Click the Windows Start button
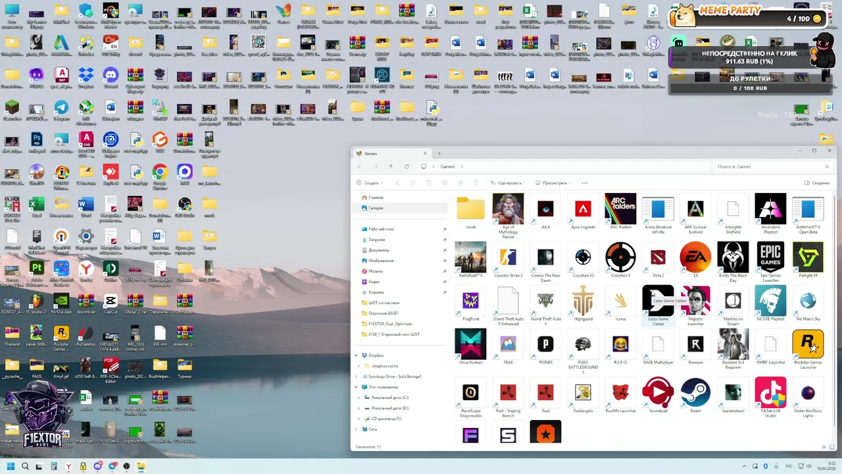 point(10,466)
